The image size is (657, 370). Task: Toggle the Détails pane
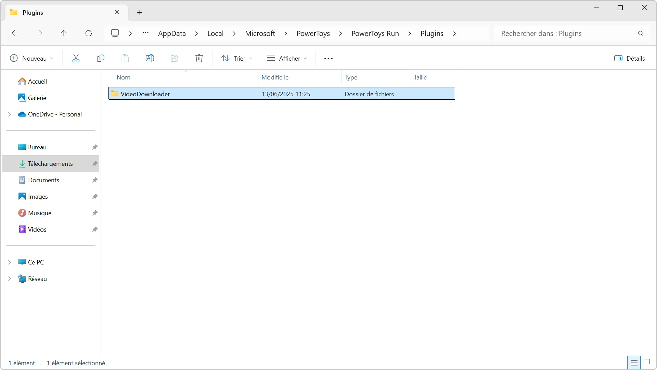tap(630, 58)
